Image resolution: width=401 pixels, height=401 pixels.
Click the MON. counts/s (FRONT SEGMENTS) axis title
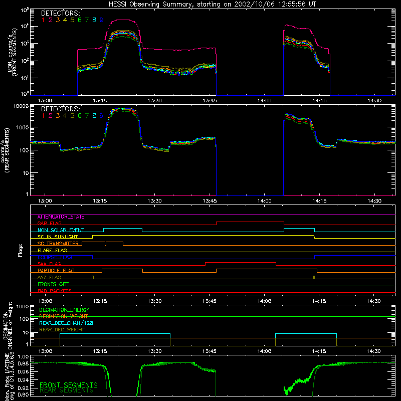pos(13,52)
